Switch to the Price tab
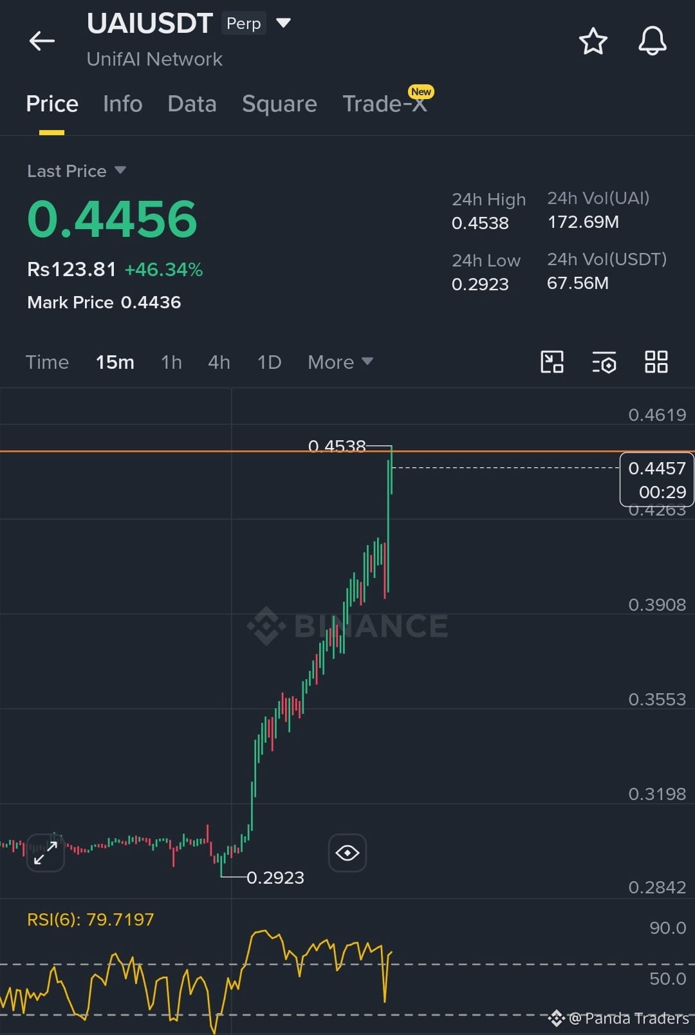The image size is (695, 1035). point(52,104)
